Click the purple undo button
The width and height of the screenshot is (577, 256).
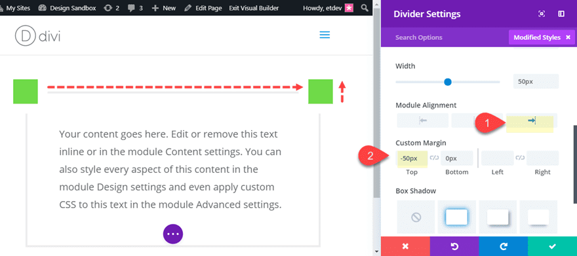pos(454,246)
